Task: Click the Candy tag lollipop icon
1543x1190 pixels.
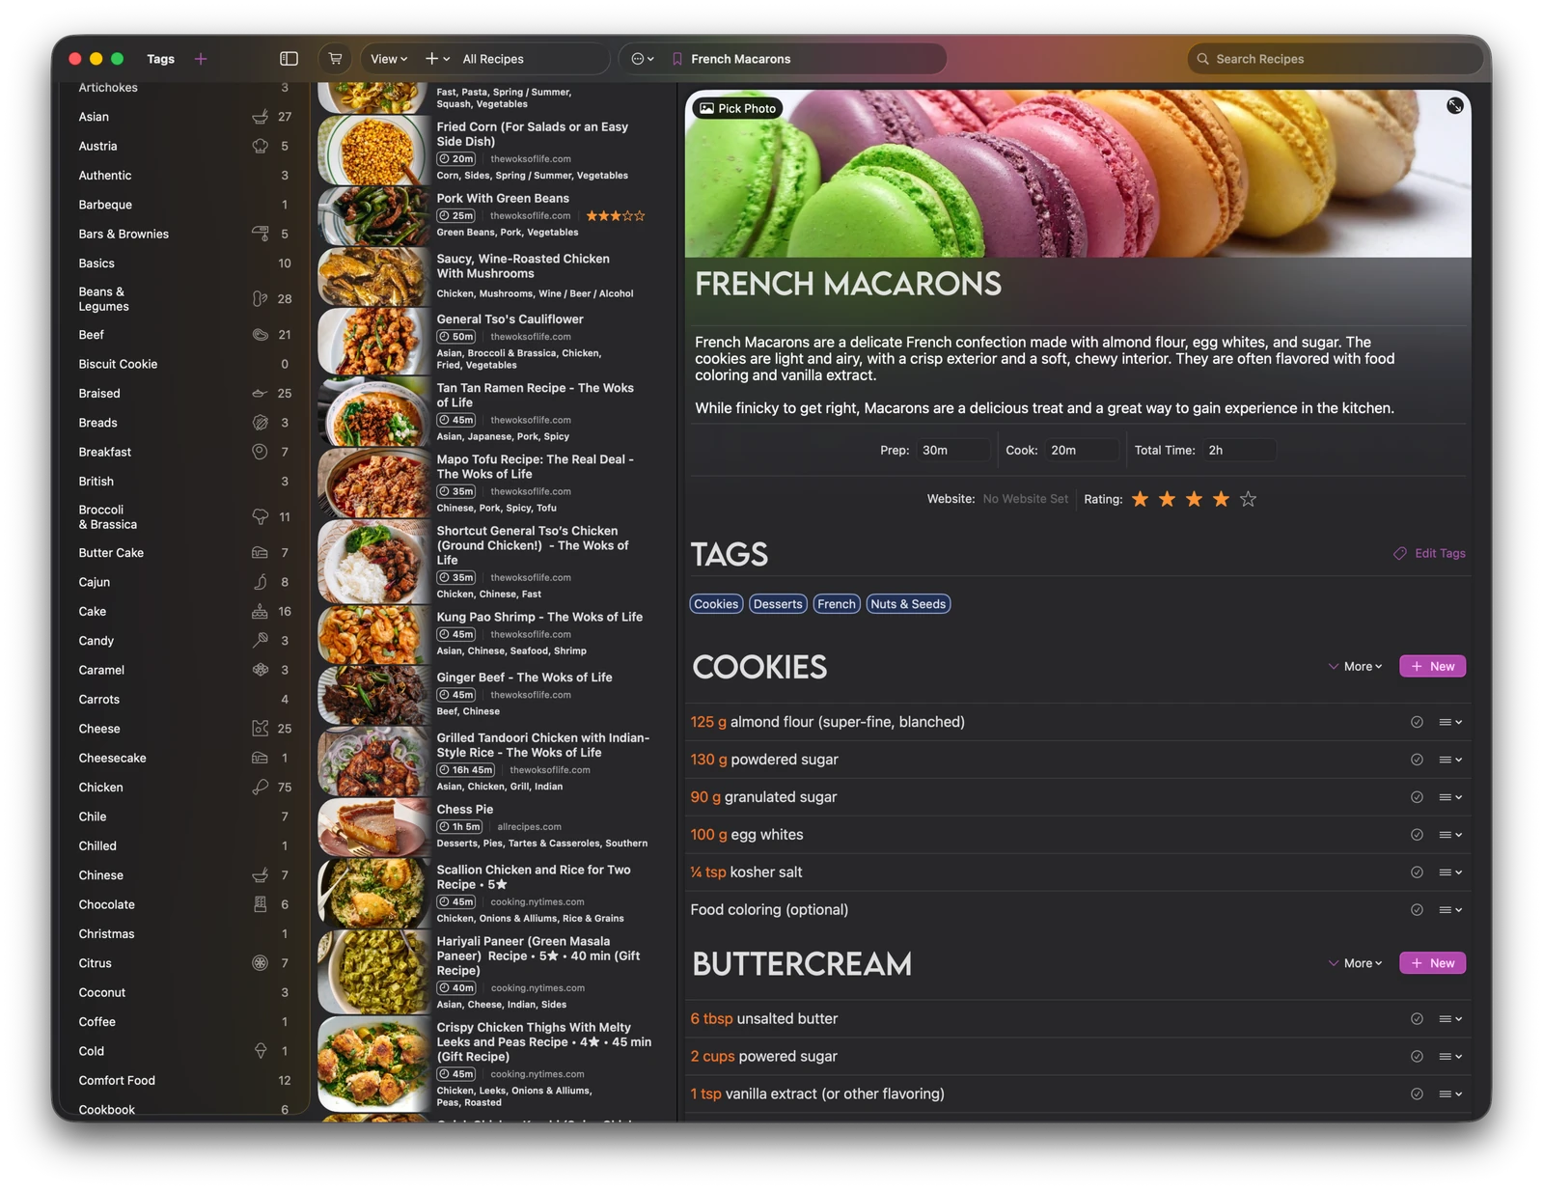Action: [260, 640]
